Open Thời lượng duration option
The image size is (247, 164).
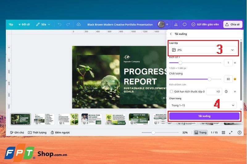[x=37, y=133]
